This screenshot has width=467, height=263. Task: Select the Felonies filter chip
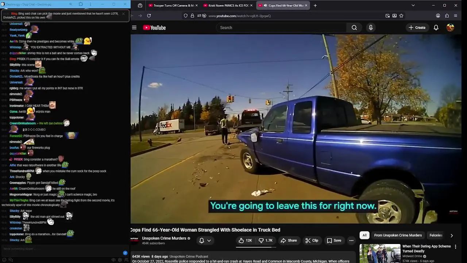436,235
